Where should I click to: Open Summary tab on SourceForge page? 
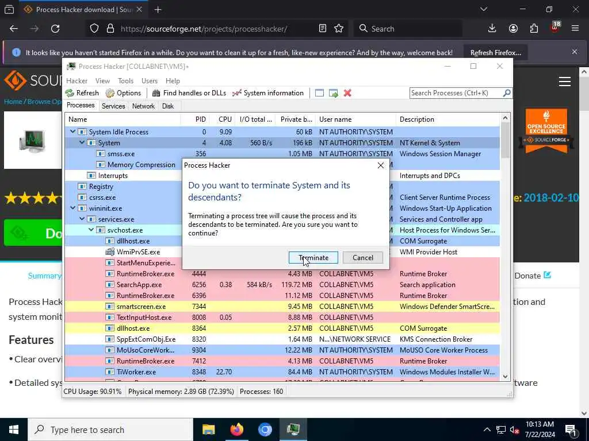(x=45, y=276)
